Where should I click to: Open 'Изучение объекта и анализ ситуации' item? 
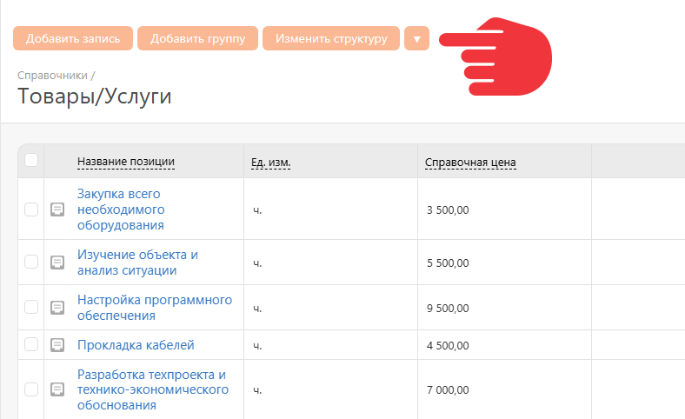[x=137, y=263]
